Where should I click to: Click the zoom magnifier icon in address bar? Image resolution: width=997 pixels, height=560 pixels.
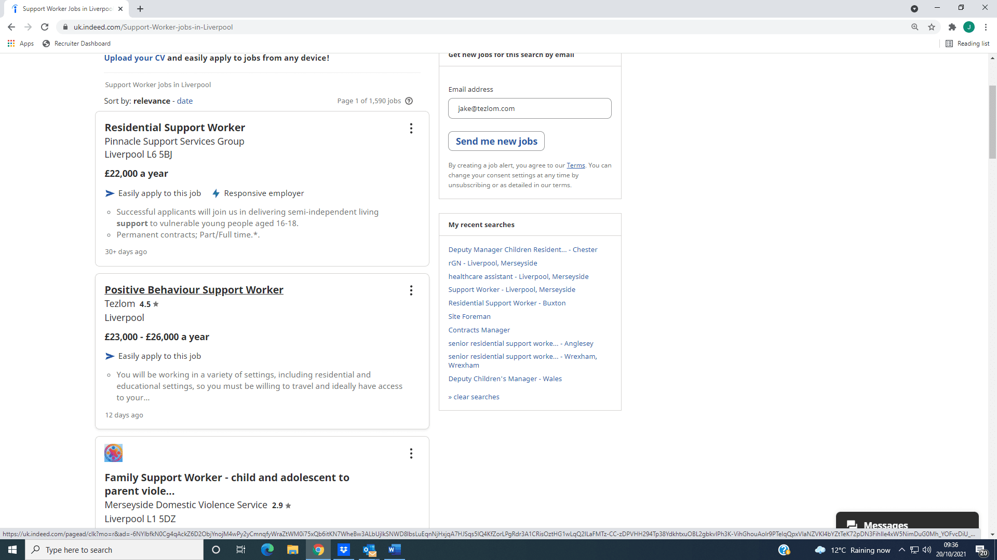point(914,27)
